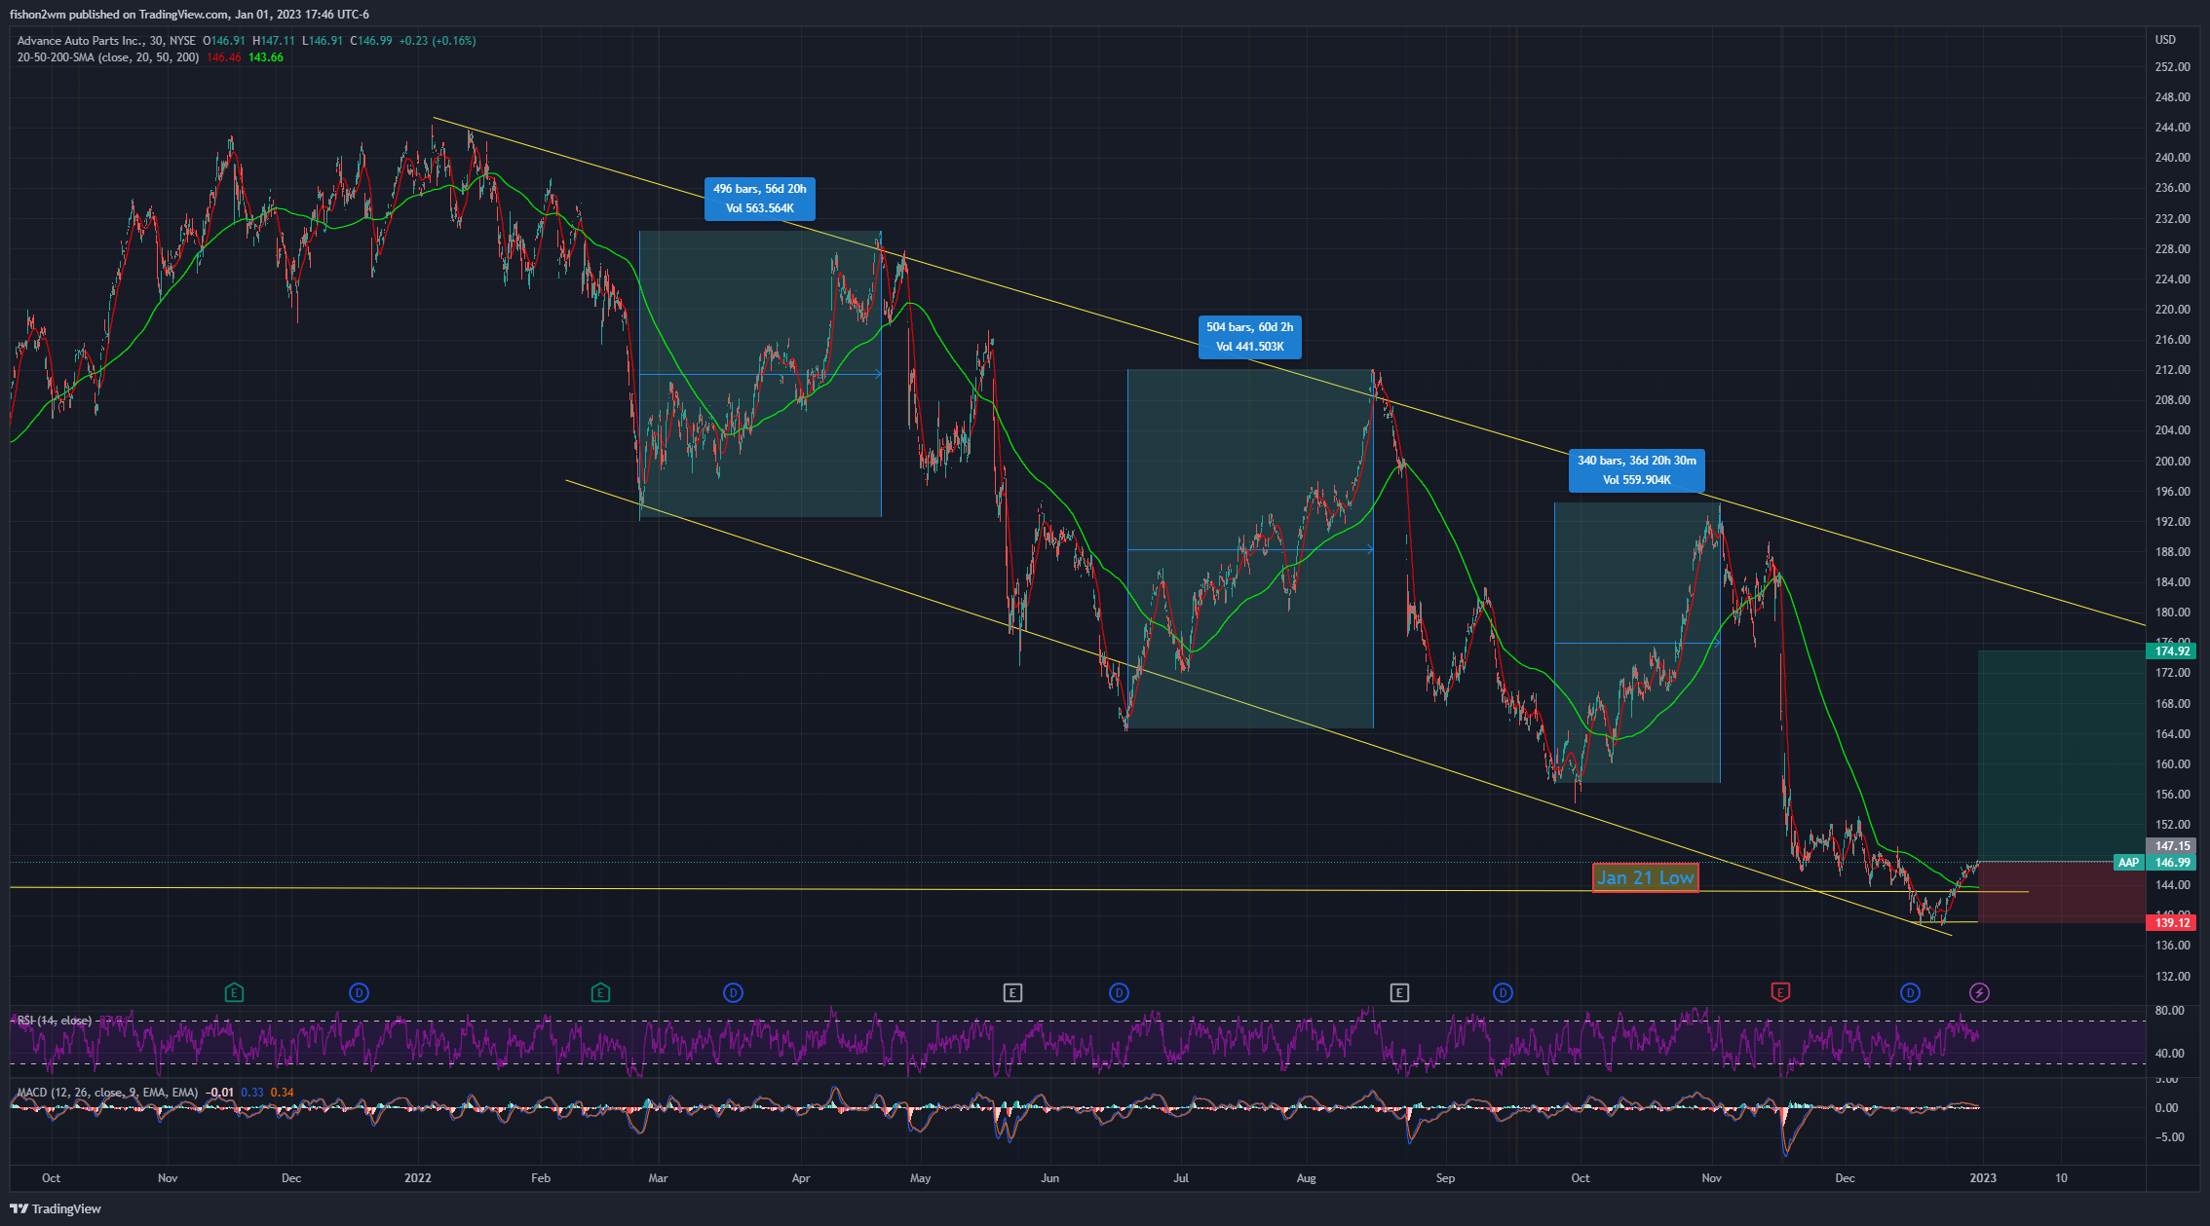
Task: Click the 20-50-200-SMA indicator legend
Action: (108, 57)
